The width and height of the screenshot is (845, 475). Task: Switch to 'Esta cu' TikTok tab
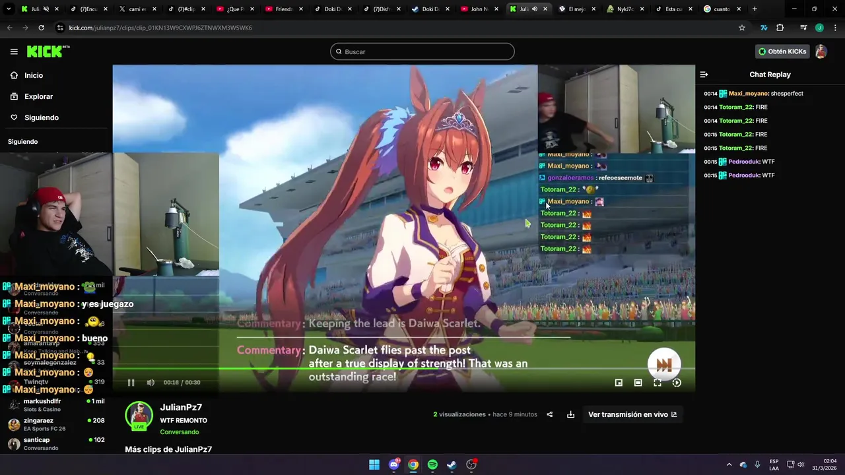pyautogui.click(x=673, y=9)
